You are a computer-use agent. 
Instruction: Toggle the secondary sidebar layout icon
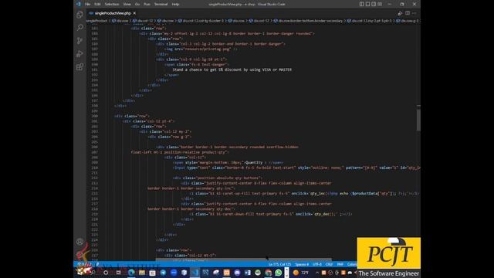pos(374,4)
